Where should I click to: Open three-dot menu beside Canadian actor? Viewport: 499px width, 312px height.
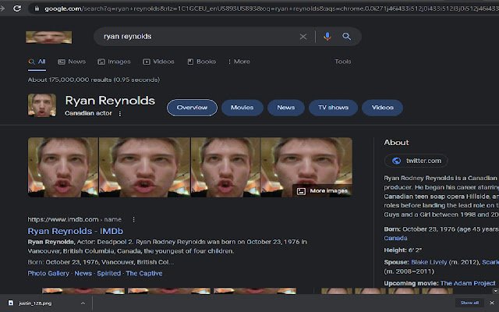119,114
